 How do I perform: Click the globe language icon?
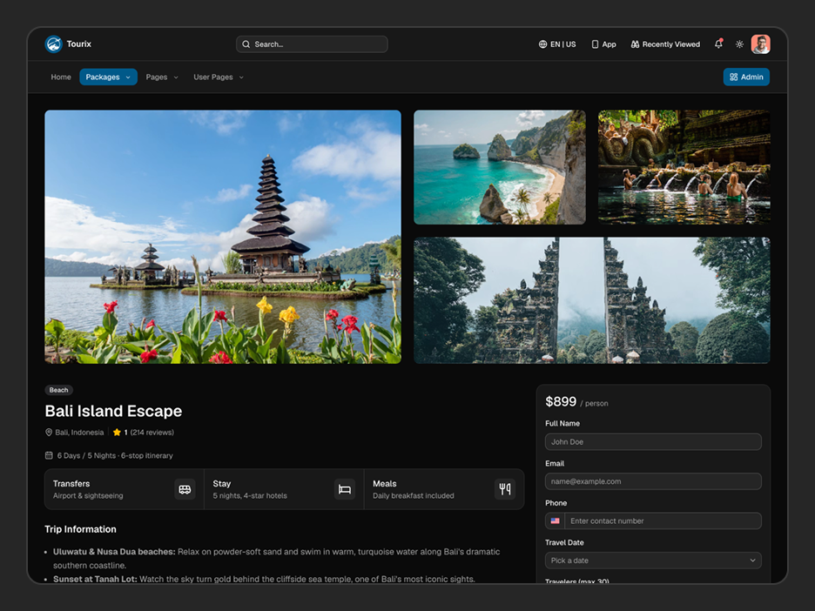point(542,44)
